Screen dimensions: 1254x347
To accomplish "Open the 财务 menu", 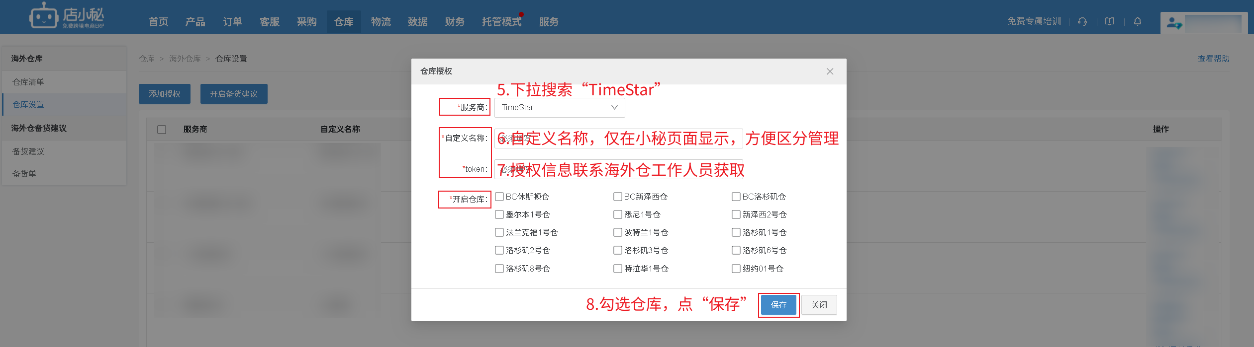I will 455,22.
